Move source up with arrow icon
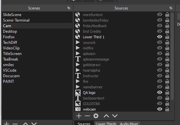Screen dimensions: 180x125 106,116
